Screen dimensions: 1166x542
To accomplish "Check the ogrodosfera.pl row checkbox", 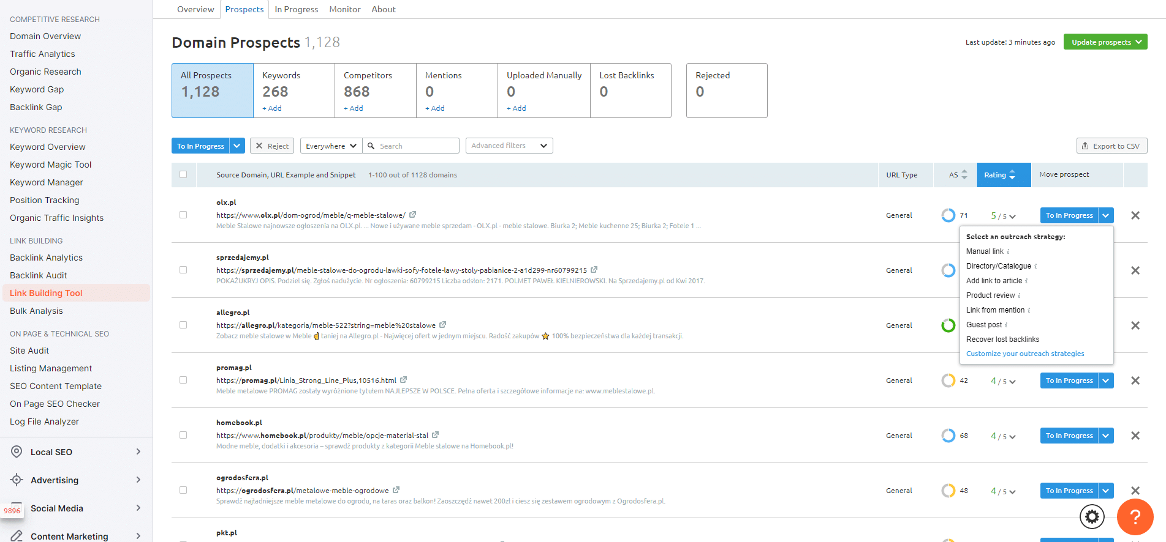I will (x=183, y=490).
